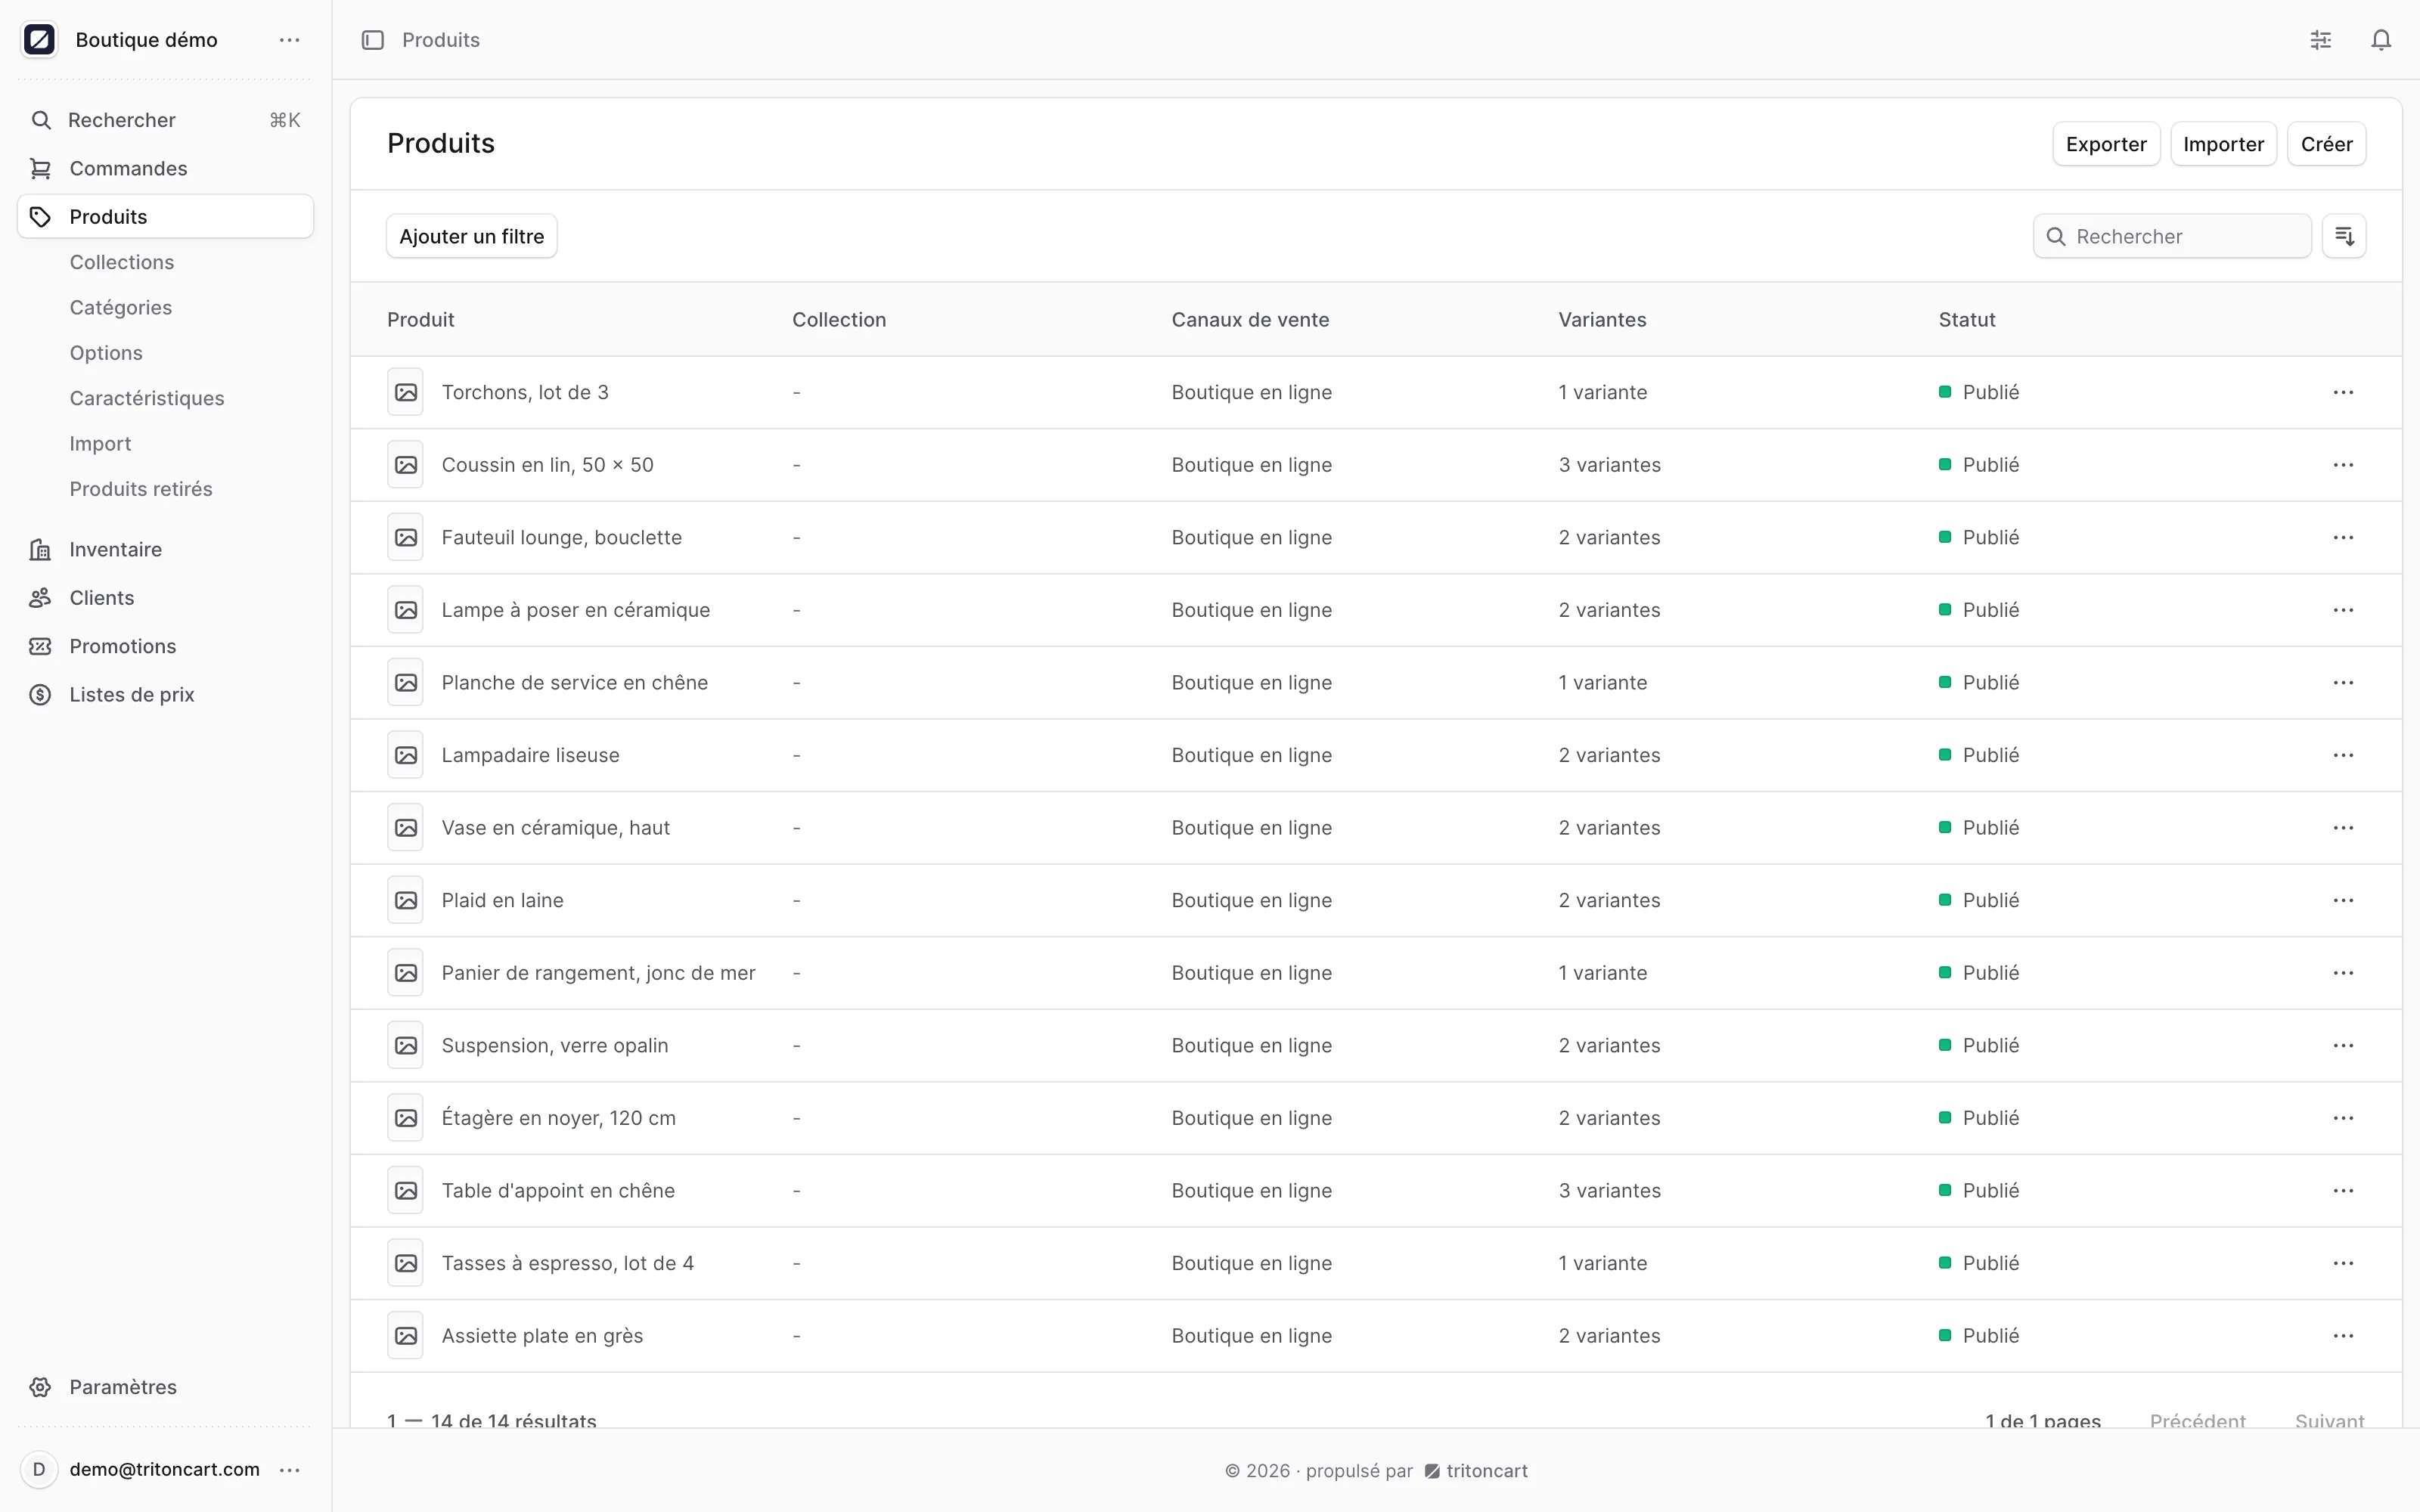This screenshot has width=2420, height=1512.
Task: Open the Import sidebar item
Action: [x=100, y=444]
